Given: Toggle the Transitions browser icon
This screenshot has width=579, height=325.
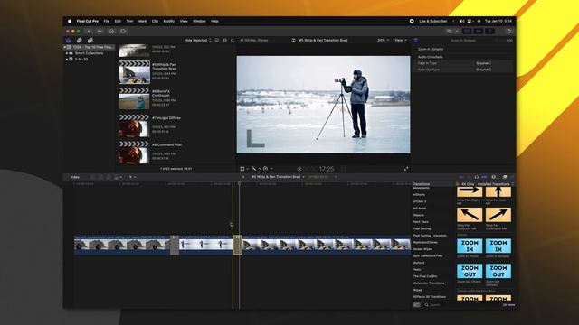Looking at the screenshot, I should pos(511,177).
